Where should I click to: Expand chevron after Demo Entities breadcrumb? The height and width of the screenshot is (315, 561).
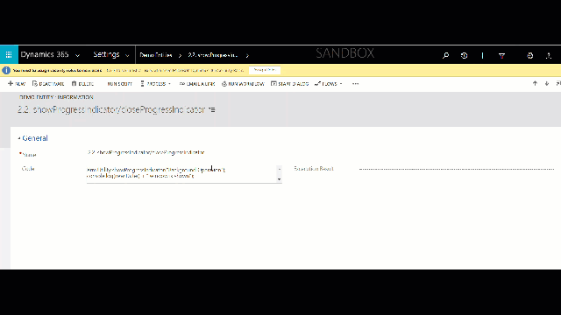[180, 55]
